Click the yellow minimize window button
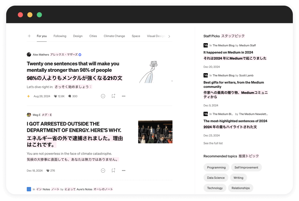Viewport: 299px width, 201px height. click(30, 15)
